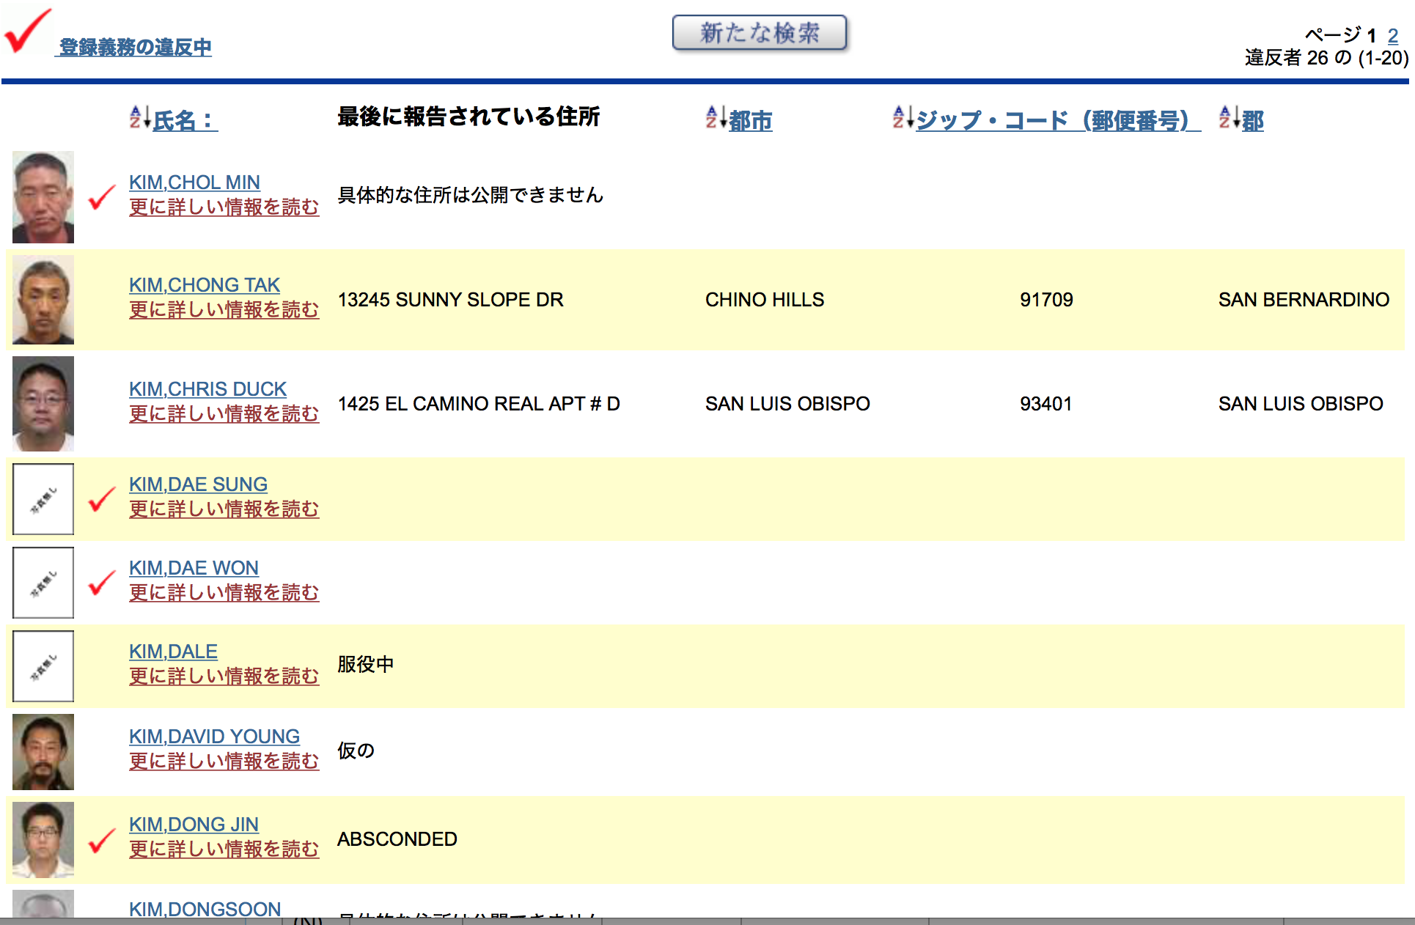Click the photo thumbnail for KIM,CHRIS DUCK
The height and width of the screenshot is (925, 1415).
[x=43, y=404]
